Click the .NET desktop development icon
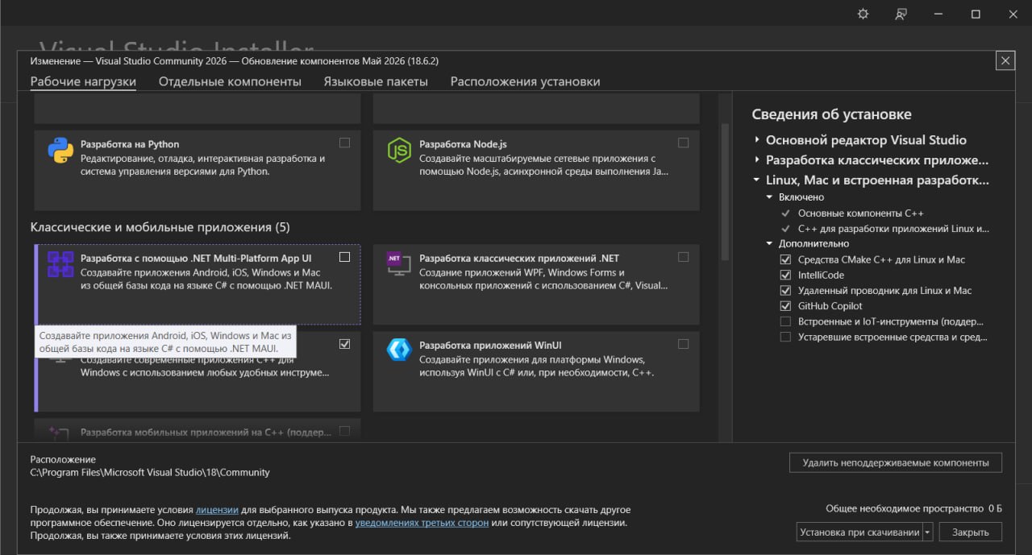The image size is (1032, 555). 399,263
